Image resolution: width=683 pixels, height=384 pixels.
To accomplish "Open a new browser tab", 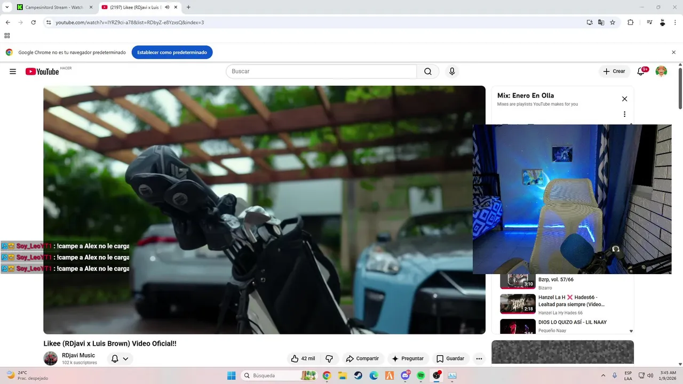I will click(x=188, y=7).
